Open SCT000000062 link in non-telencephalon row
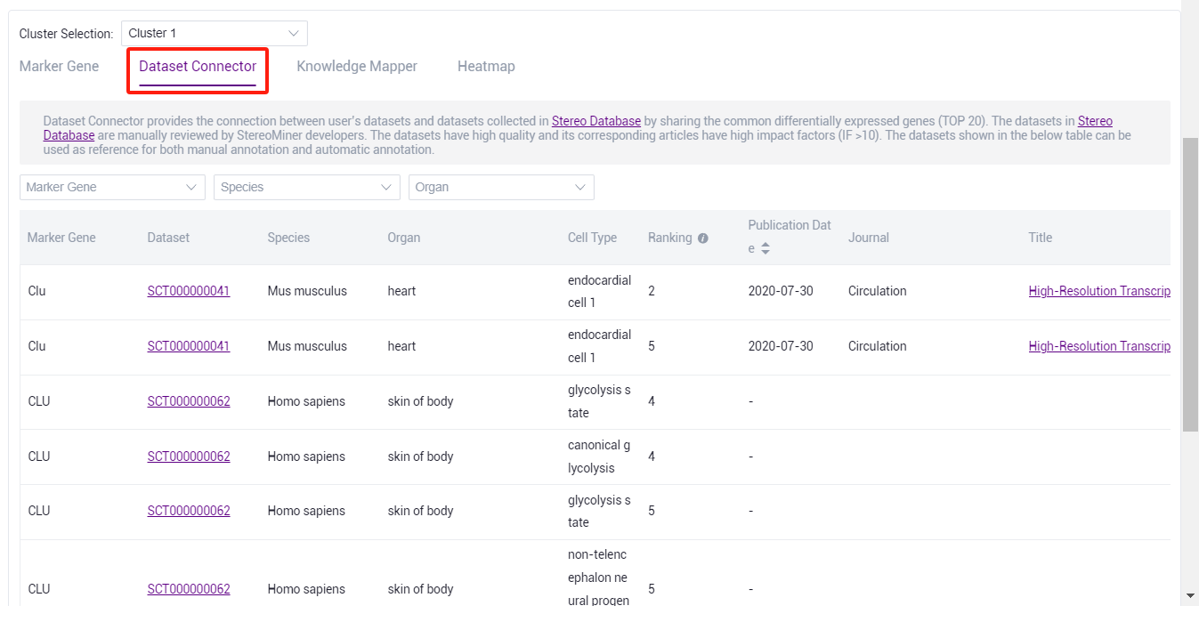The height and width of the screenshot is (622, 1199). (189, 589)
